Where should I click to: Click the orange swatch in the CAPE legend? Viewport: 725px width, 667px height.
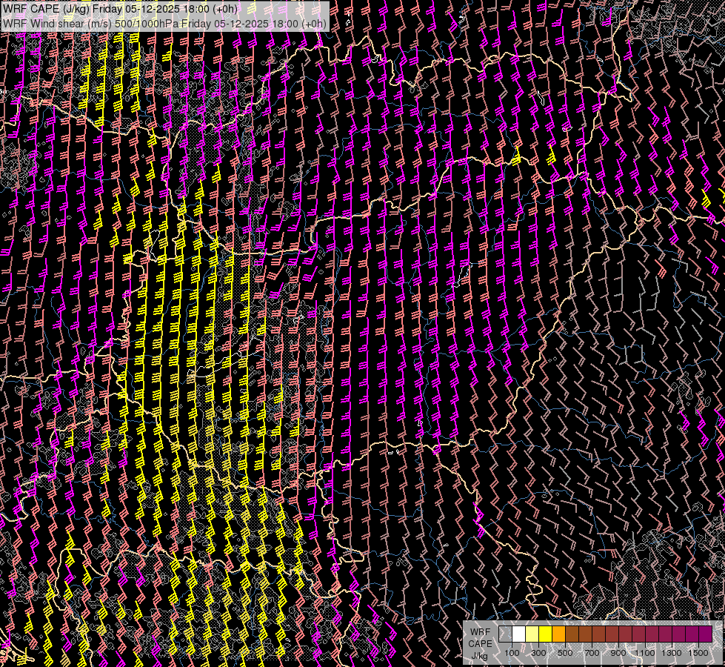[x=559, y=634]
